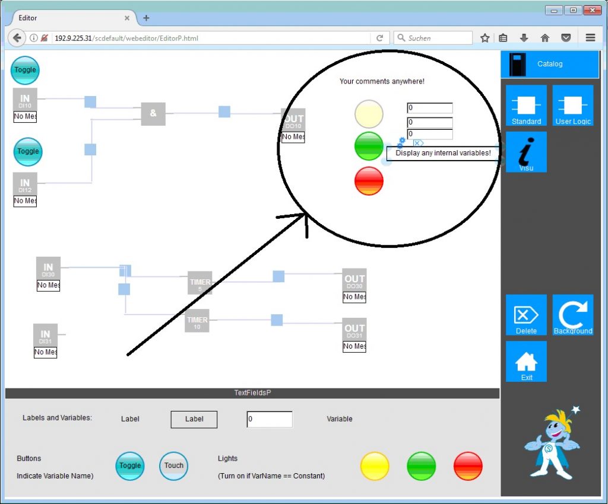The image size is (608, 504).
Task: Select the green light swatch
Action: tap(422, 466)
